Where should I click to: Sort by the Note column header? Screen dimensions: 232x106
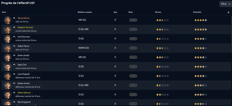(x=131, y=12)
